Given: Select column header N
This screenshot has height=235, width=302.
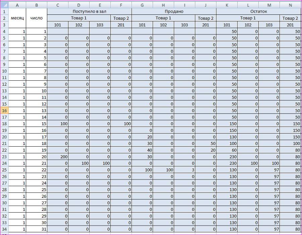Looking at the screenshot, I should point(290,5).
